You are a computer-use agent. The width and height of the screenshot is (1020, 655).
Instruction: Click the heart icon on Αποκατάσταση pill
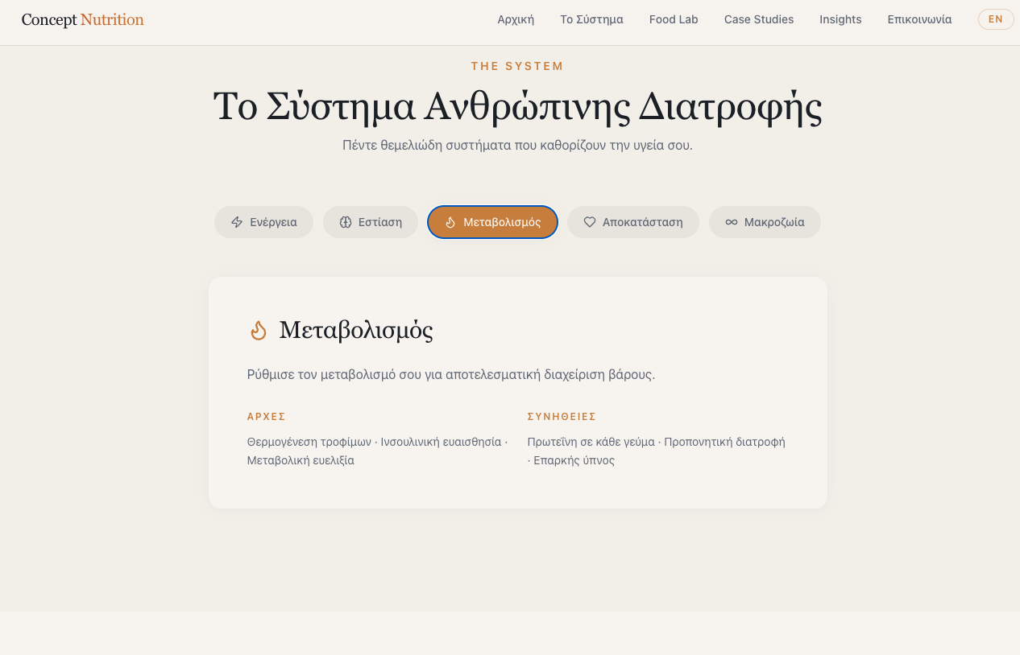(590, 222)
